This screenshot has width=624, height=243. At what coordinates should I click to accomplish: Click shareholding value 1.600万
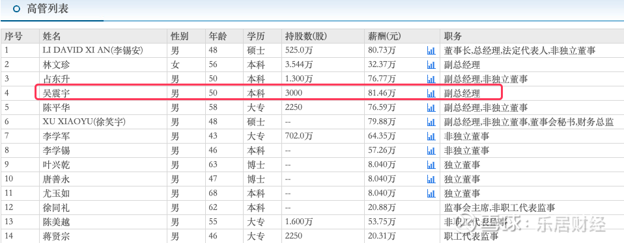coord(299,222)
